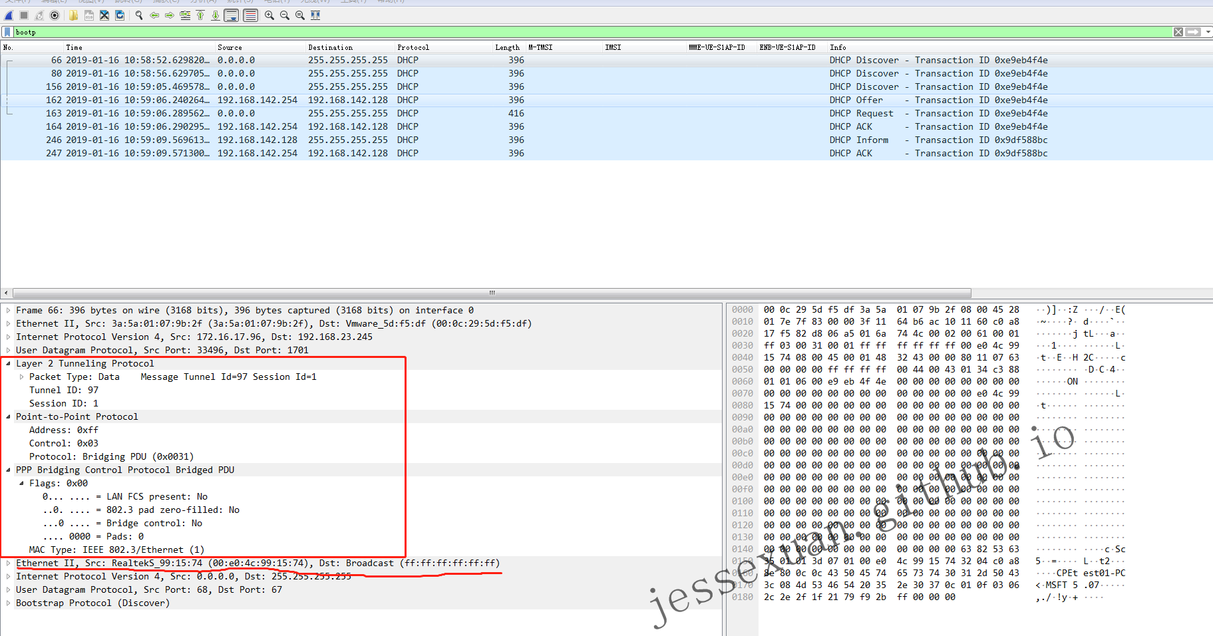Reset text to normal size
This screenshot has height=636, width=1213.
(300, 15)
